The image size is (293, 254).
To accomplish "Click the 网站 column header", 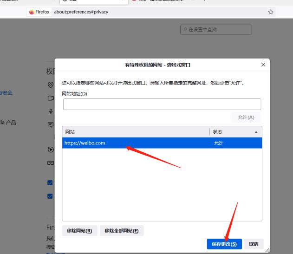I will click(136, 132).
